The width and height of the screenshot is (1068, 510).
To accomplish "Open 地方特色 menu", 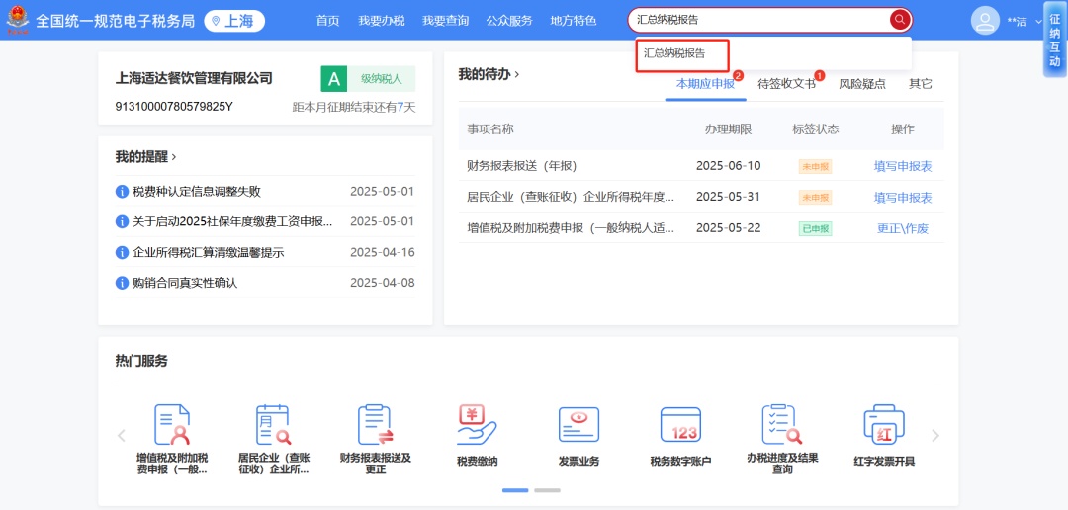I will click(574, 21).
